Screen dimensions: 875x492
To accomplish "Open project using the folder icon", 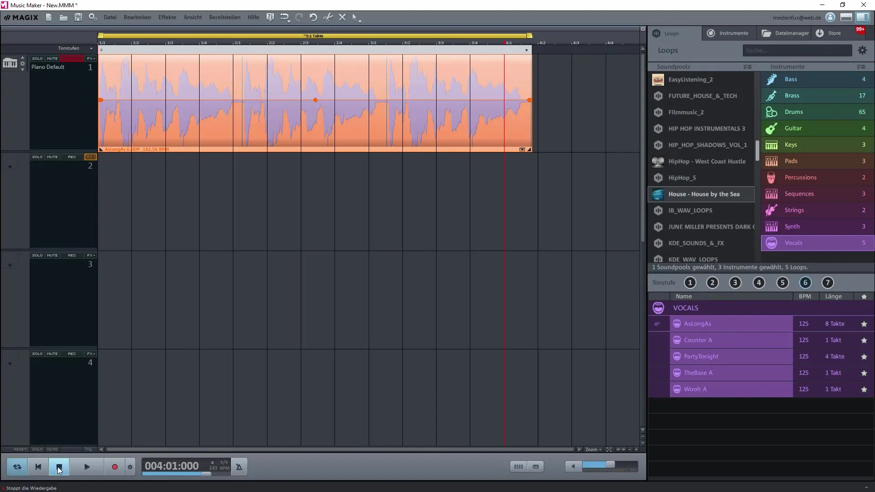I will click(63, 17).
